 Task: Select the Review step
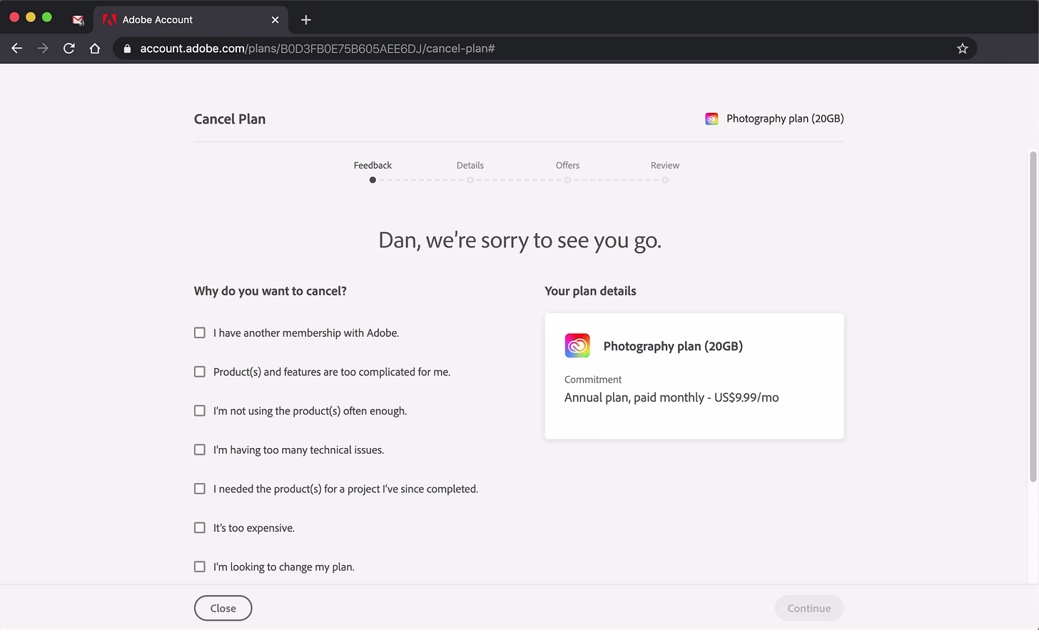coord(665,166)
